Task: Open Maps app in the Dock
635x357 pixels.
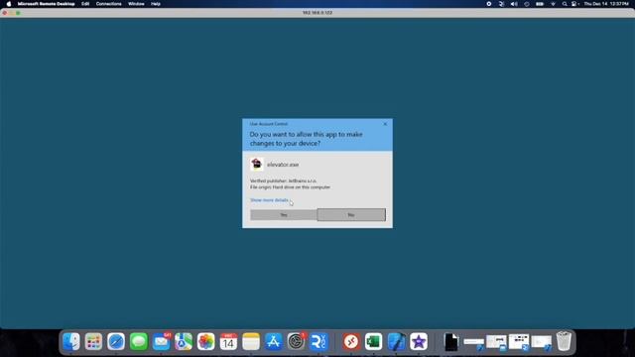Action: tap(184, 341)
